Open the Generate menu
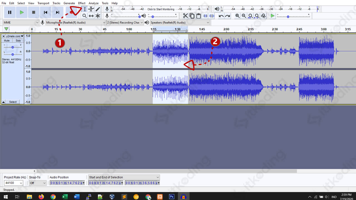The width and height of the screenshot is (356, 200). 69,3
